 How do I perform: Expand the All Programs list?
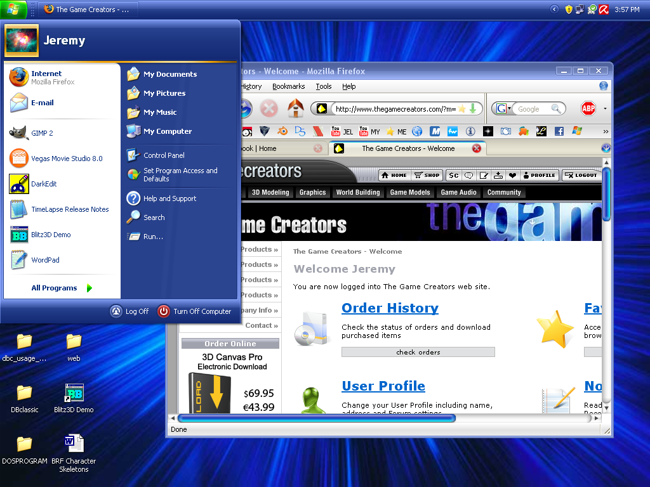pyautogui.click(x=62, y=288)
